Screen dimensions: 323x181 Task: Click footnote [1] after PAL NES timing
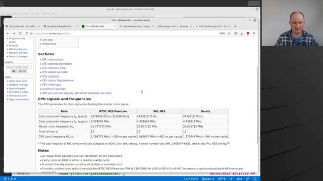pyautogui.click(x=229, y=143)
